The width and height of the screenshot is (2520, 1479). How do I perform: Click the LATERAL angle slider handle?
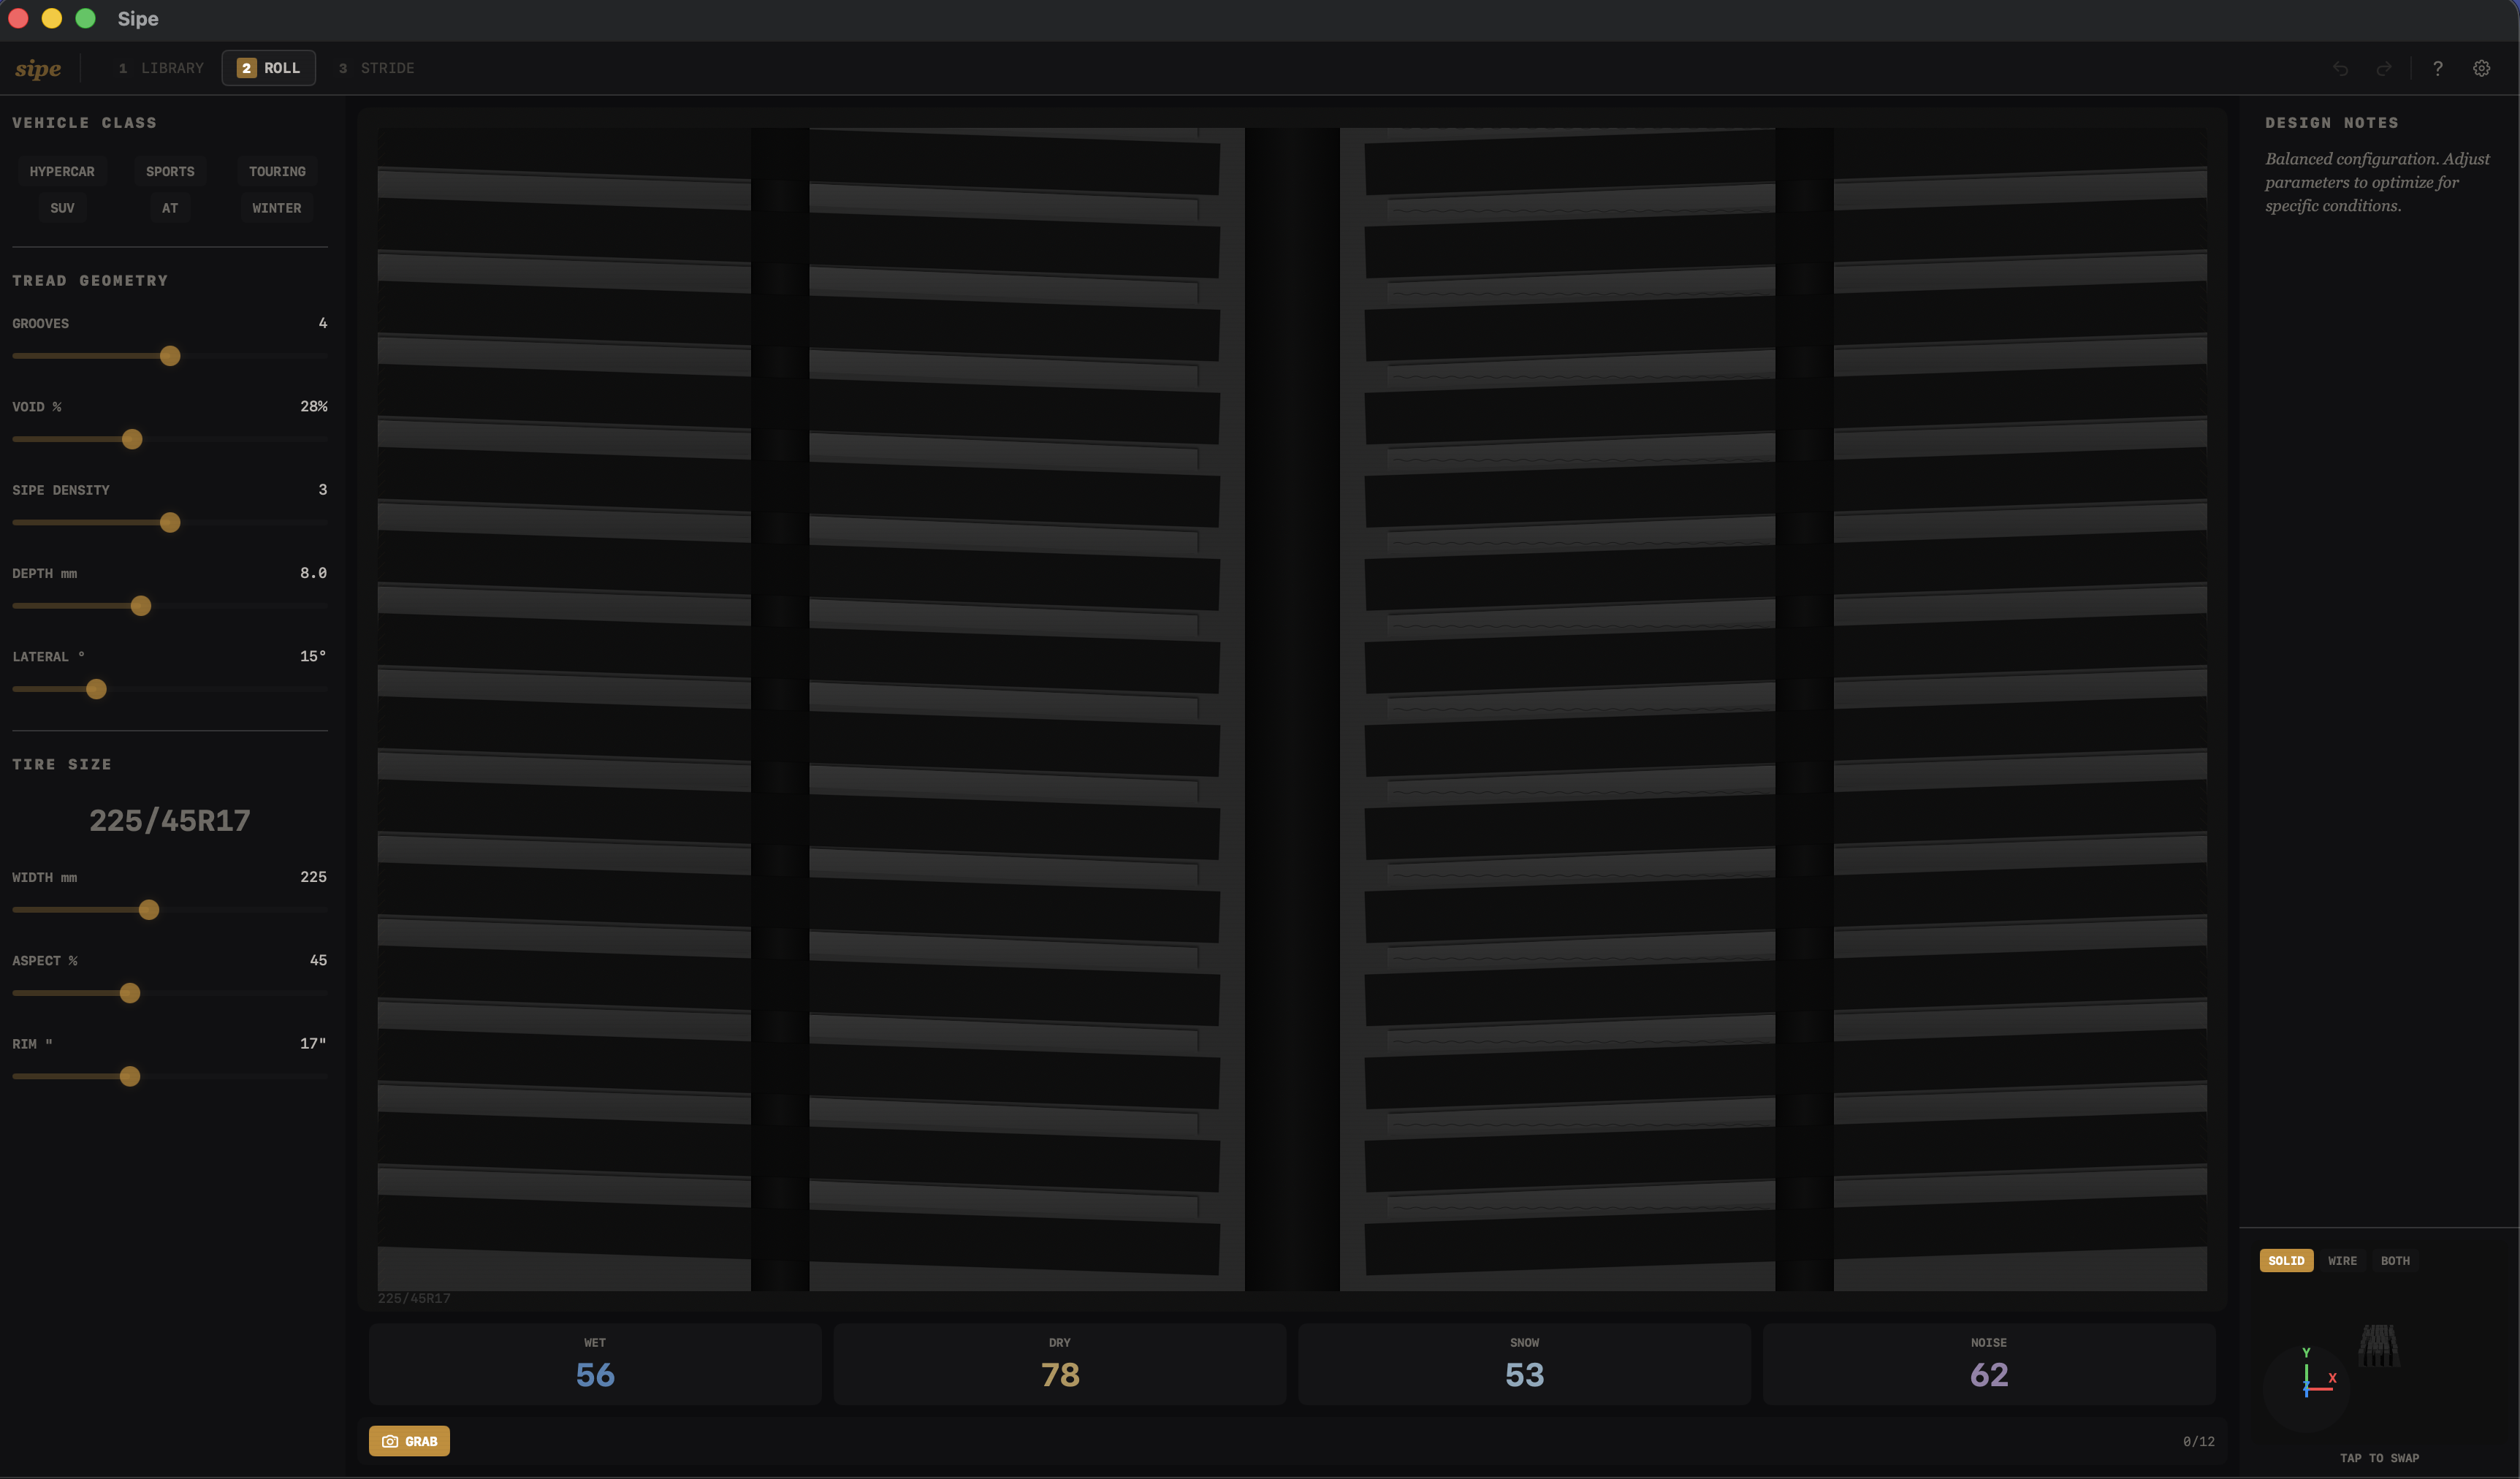coord(96,689)
